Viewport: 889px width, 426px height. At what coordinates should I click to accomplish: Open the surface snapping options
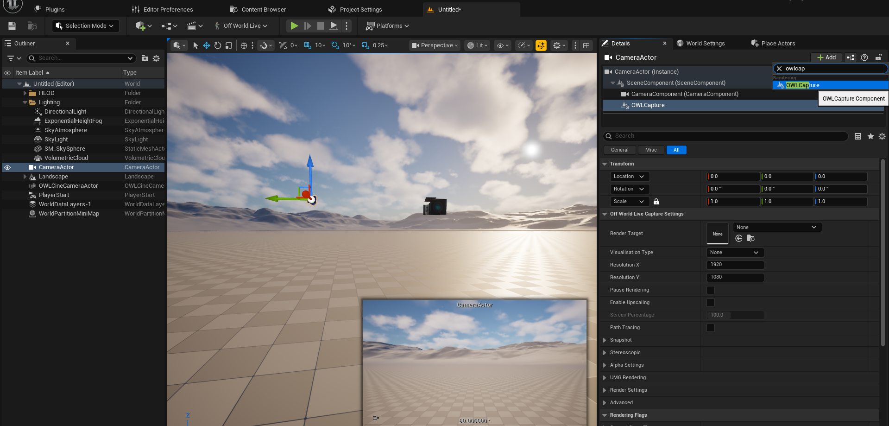tap(265, 45)
